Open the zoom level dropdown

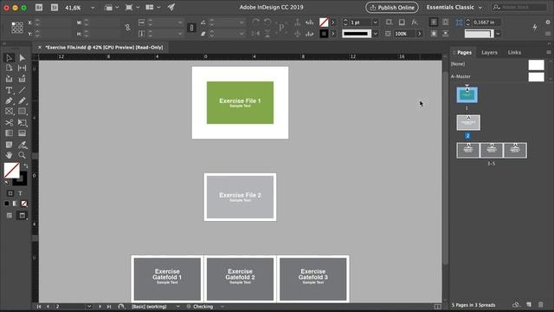(x=93, y=8)
